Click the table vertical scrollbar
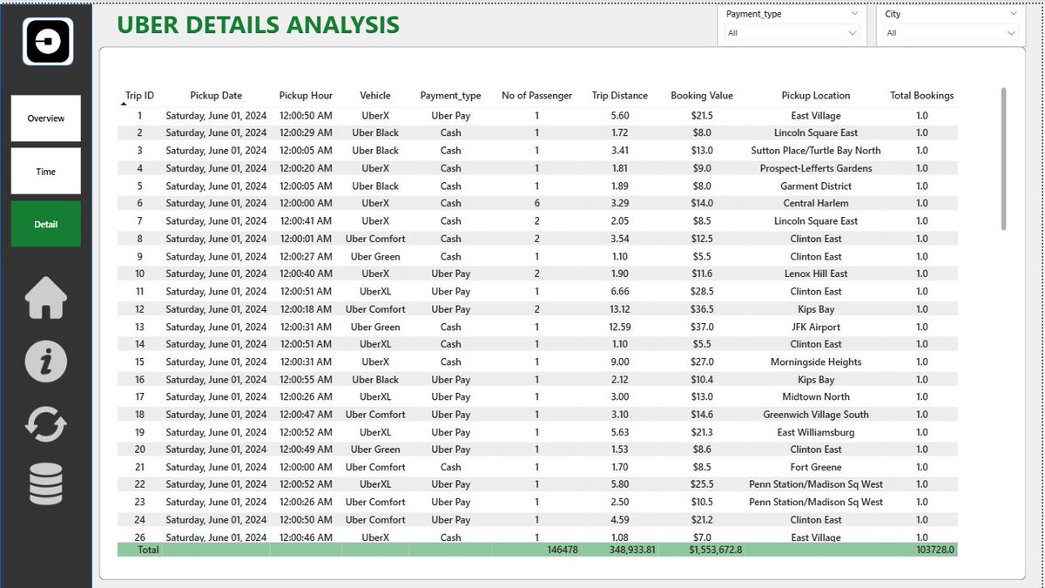Image resolution: width=1045 pixels, height=588 pixels. [1004, 159]
